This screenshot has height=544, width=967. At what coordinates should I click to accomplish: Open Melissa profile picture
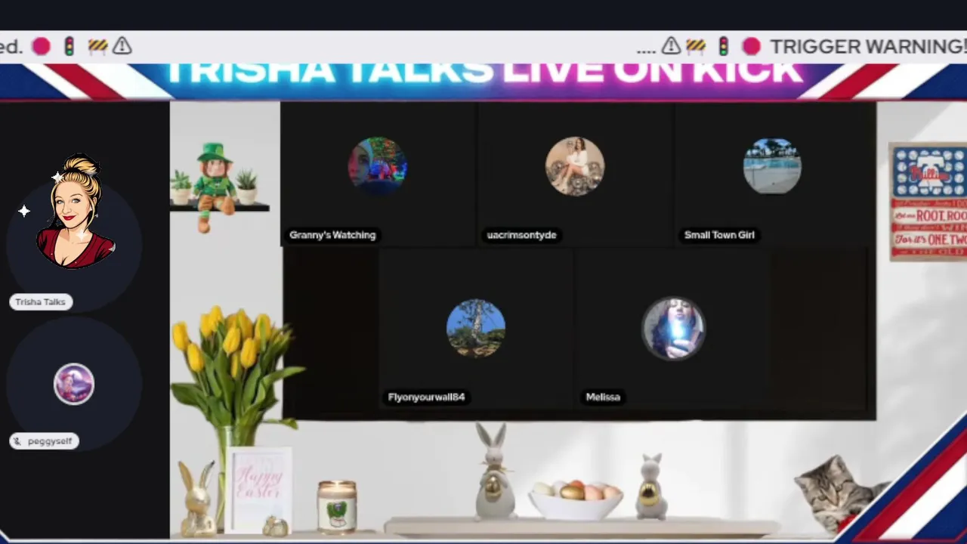[x=673, y=329]
